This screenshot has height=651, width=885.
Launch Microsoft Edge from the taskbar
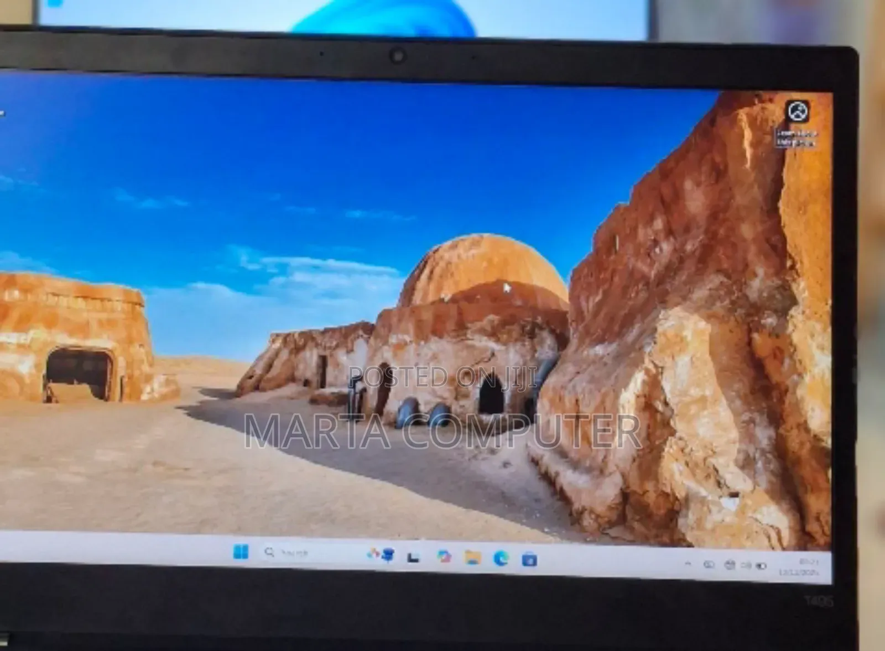coord(501,559)
